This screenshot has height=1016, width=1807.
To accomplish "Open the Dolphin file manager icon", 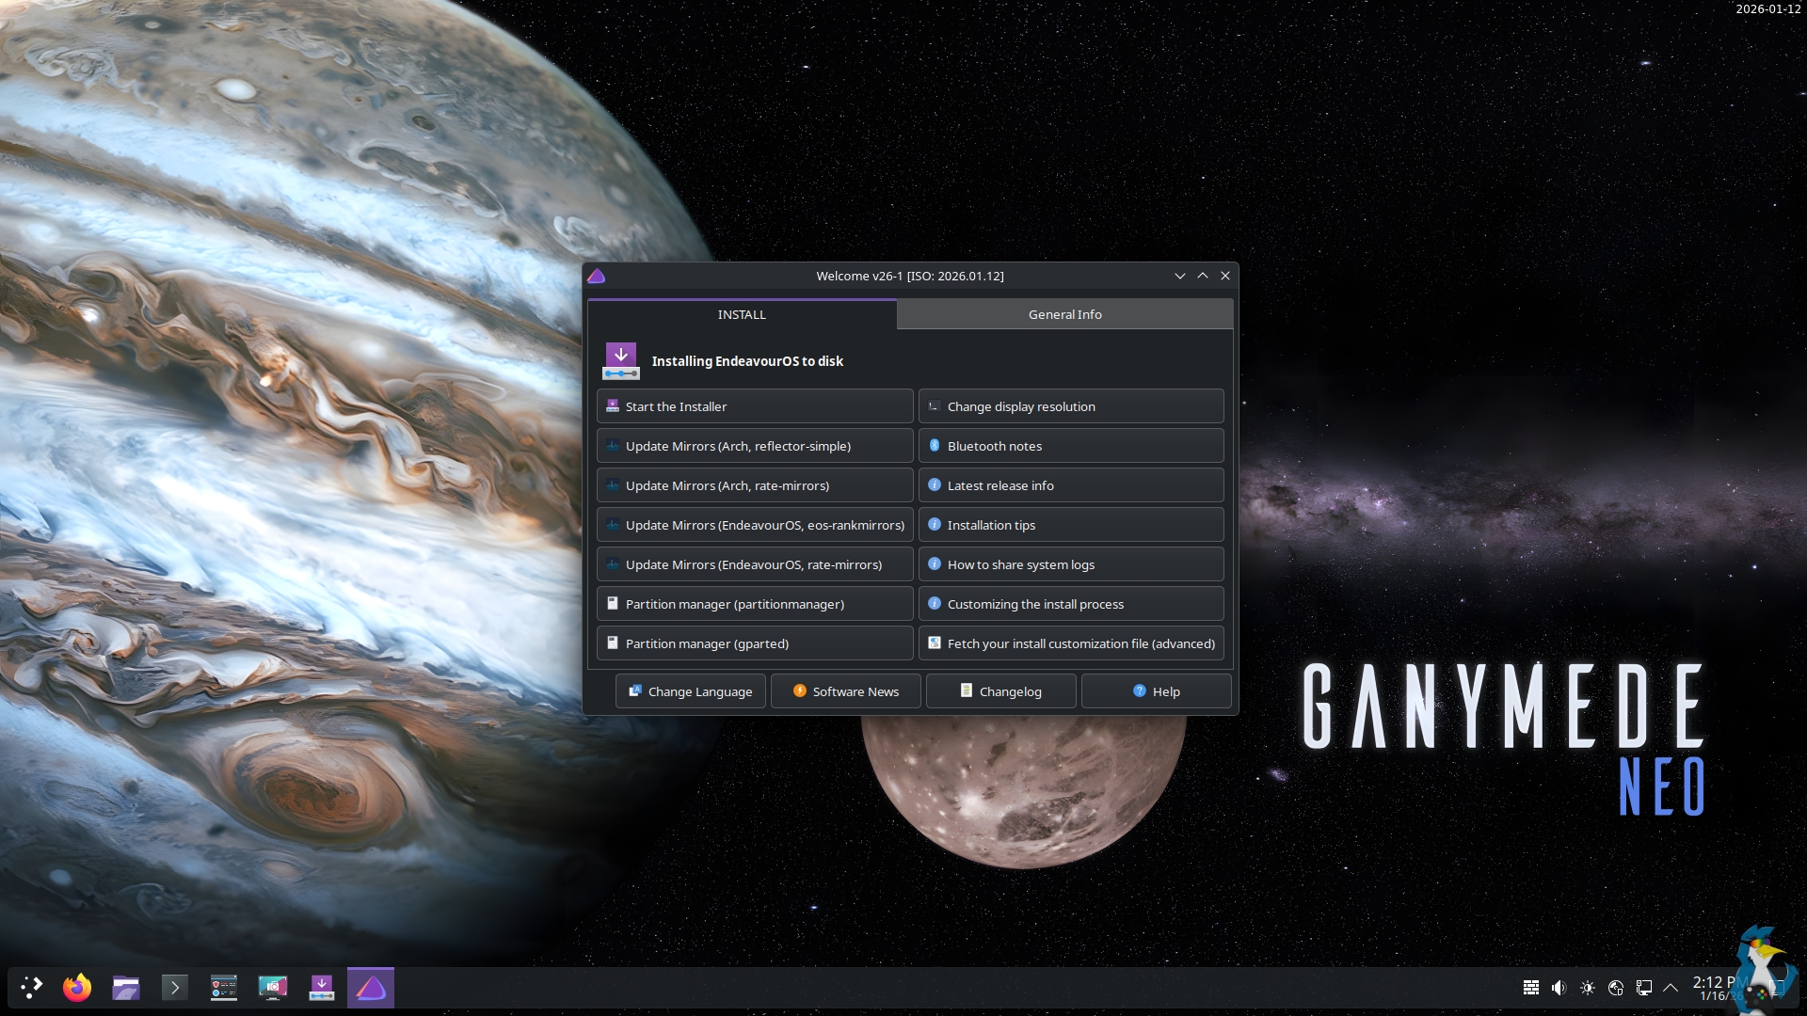I will pos(126,988).
